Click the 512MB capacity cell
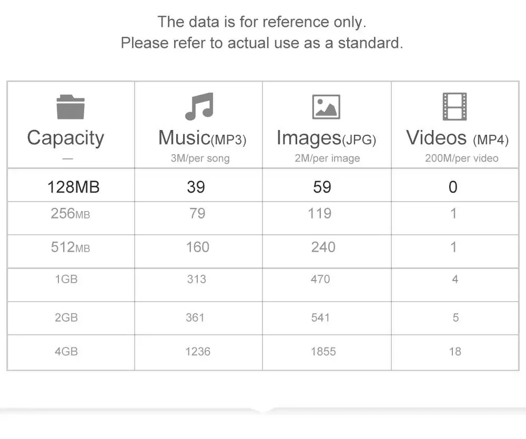Viewport: 526px width, 439px height. [70, 247]
